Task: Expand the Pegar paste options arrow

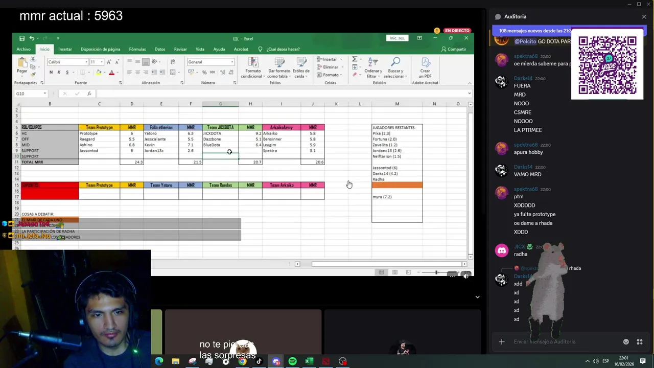Action: (x=22, y=75)
